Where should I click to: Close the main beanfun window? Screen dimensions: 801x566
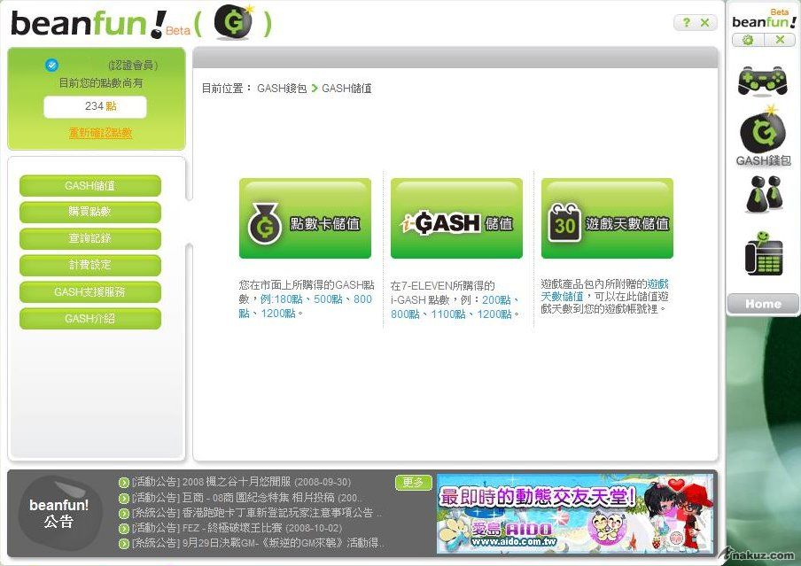pos(705,22)
